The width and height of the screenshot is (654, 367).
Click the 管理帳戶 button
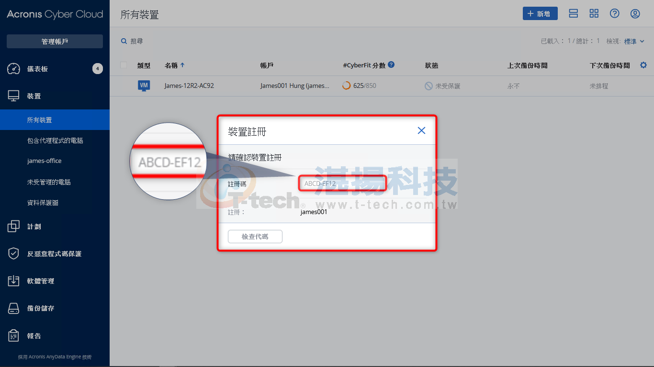click(x=55, y=42)
